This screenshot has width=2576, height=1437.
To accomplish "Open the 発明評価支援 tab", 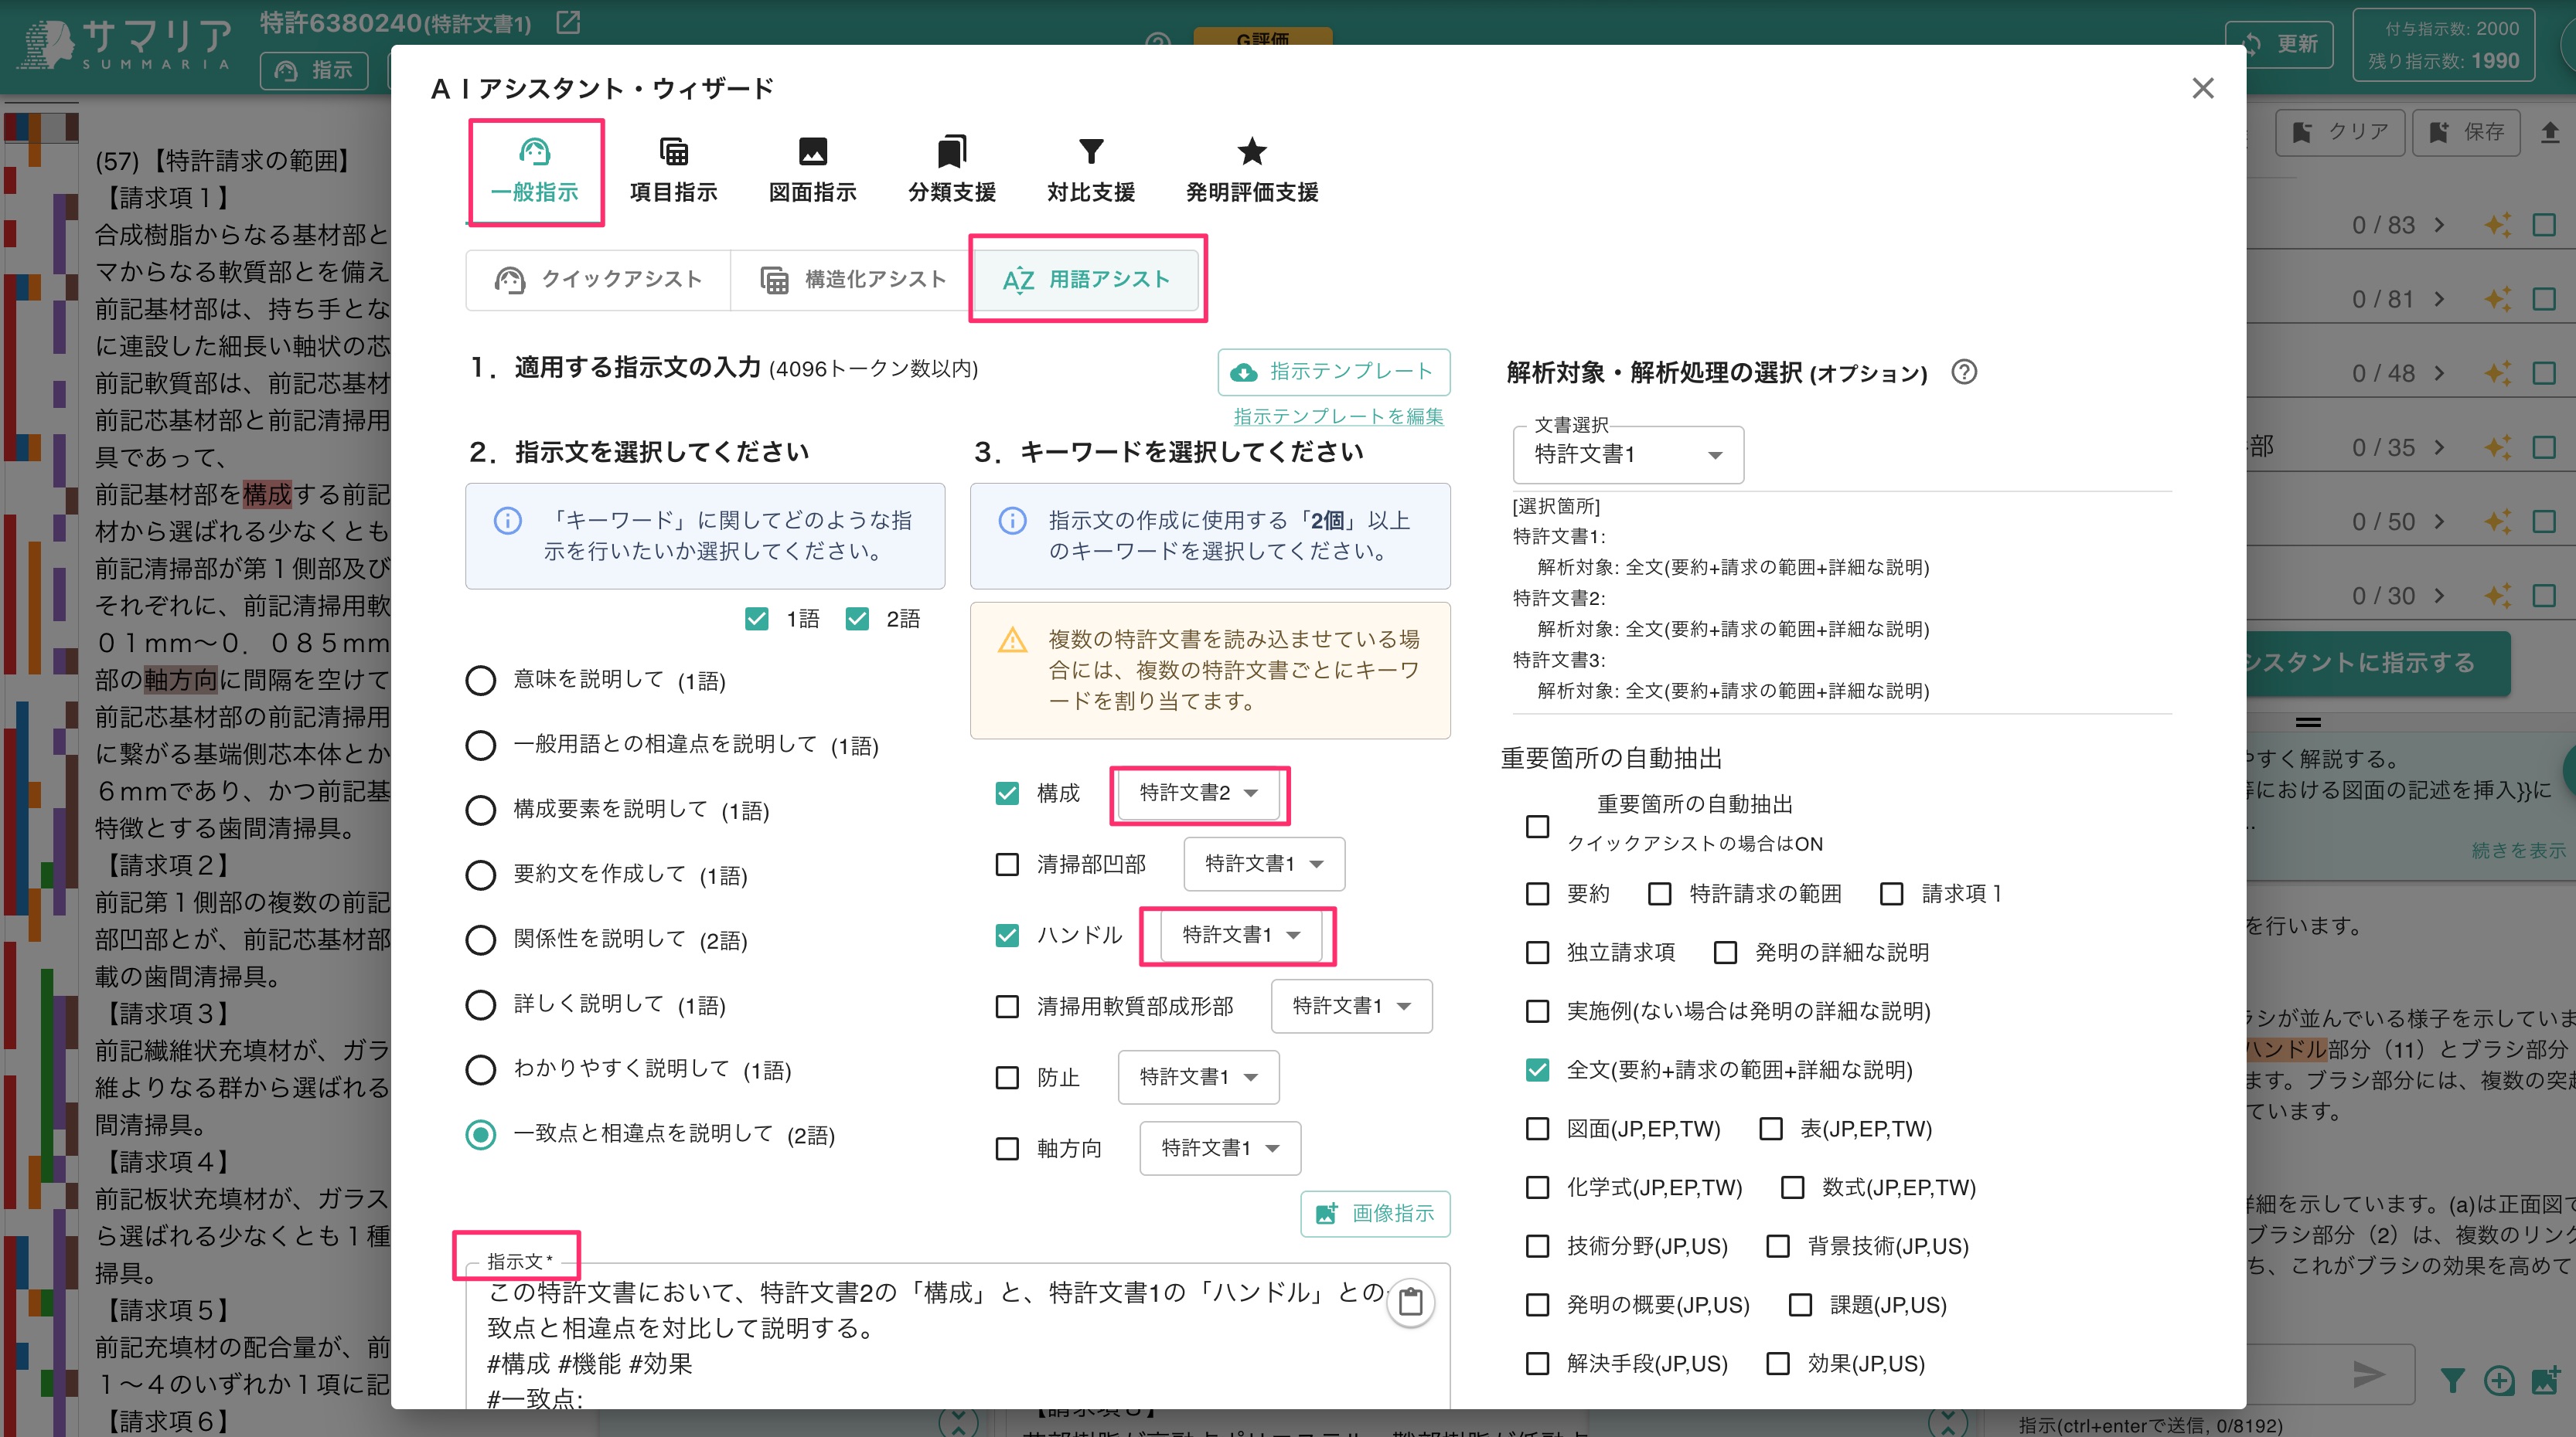I will [x=1251, y=172].
